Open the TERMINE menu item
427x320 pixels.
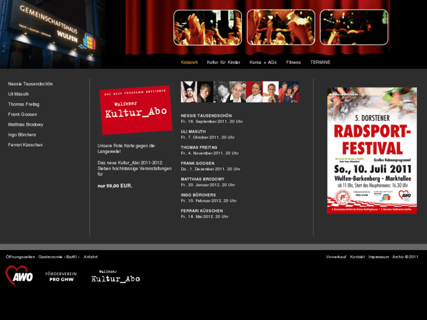(x=320, y=62)
